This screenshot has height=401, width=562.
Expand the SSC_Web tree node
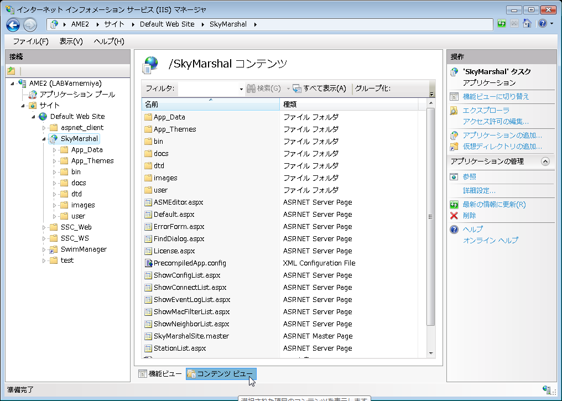(44, 227)
